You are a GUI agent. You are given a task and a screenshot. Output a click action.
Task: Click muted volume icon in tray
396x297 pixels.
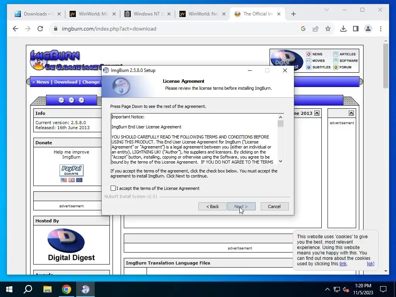pos(346,289)
